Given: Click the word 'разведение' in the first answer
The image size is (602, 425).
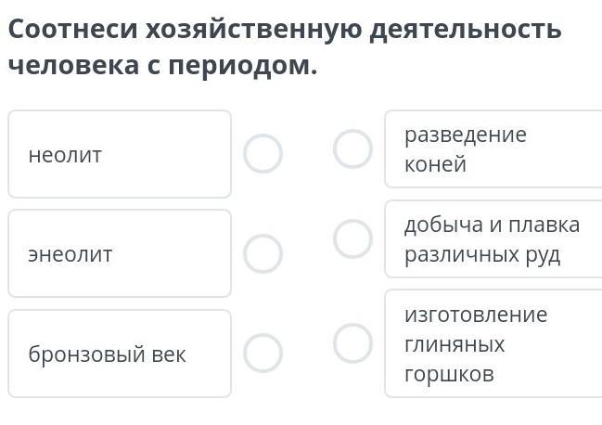Looking at the screenshot, I should click(465, 135).
